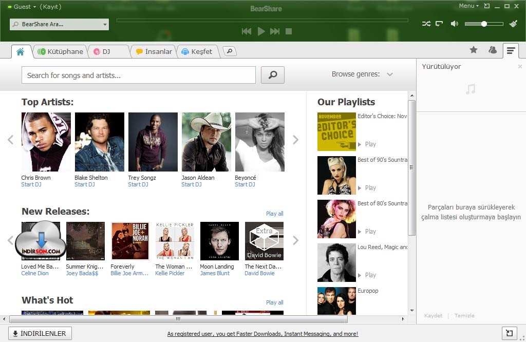Play the Best of 90's Soundtracks playlist
Viewport: 526px width, 342px height.
[x=367, y=188]
